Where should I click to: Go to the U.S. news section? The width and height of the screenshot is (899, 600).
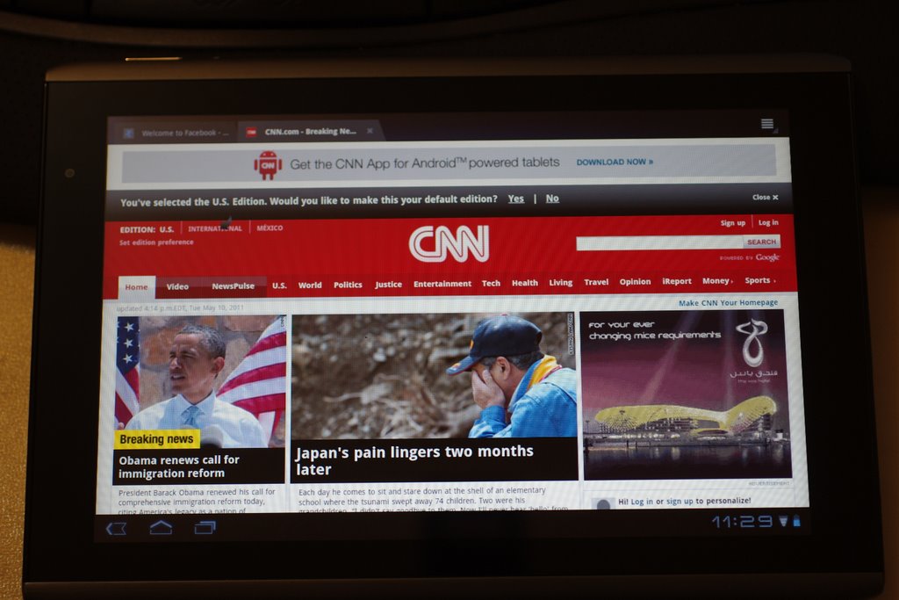click(x=279, y=286)
